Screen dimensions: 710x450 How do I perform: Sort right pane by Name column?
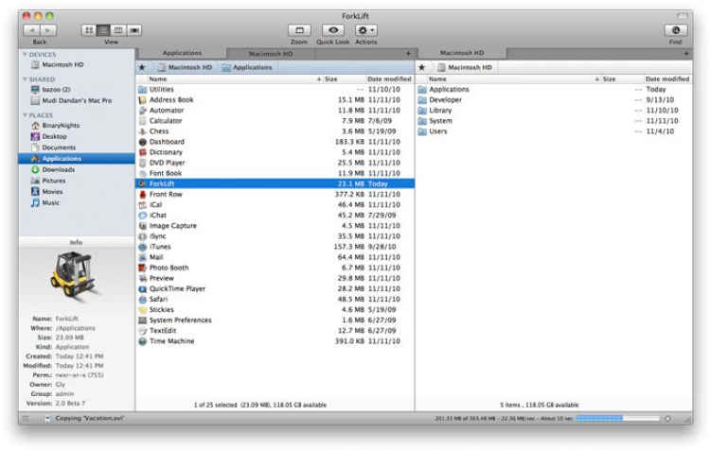[x=508, y=79]
